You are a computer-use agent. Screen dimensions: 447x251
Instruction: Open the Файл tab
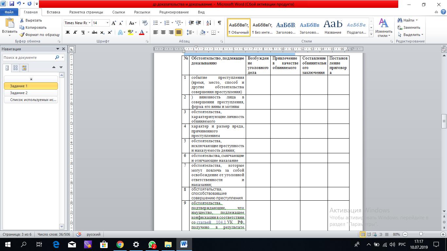[x=9, y=12]
